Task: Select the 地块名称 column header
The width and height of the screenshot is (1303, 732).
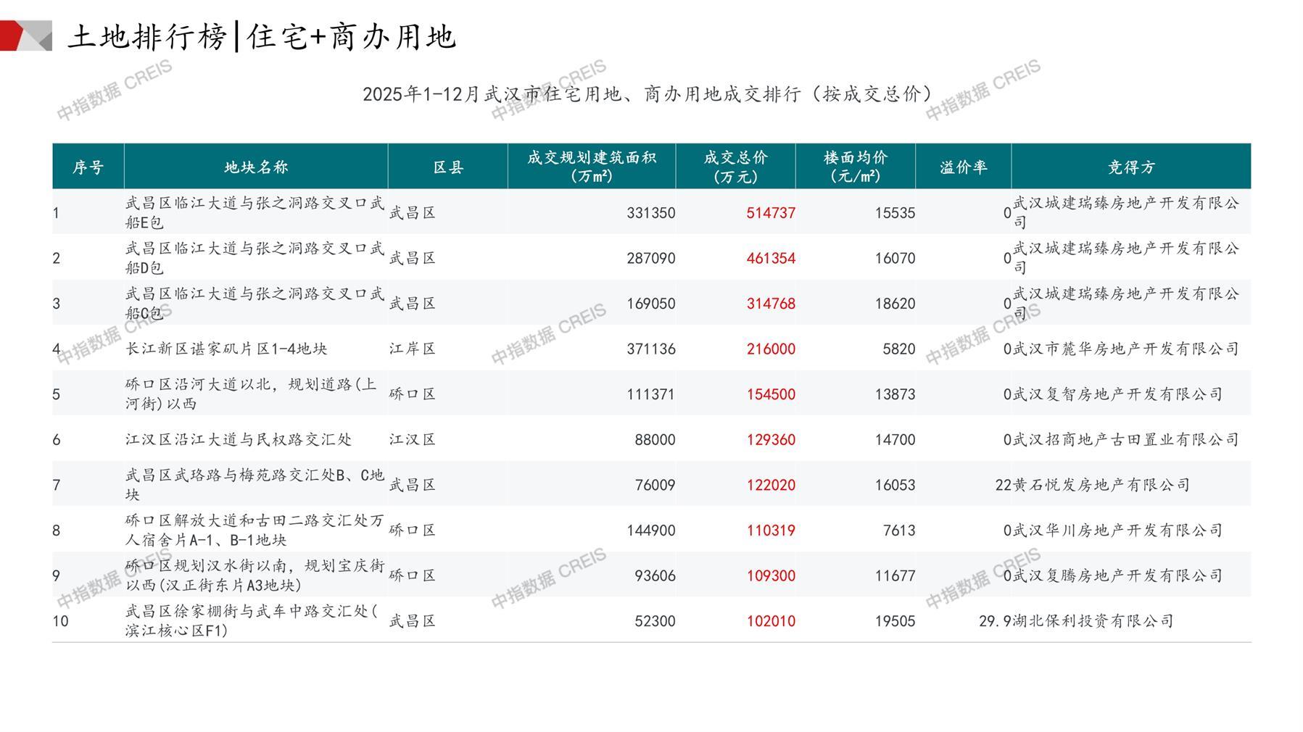Action: tap(256, 167)
